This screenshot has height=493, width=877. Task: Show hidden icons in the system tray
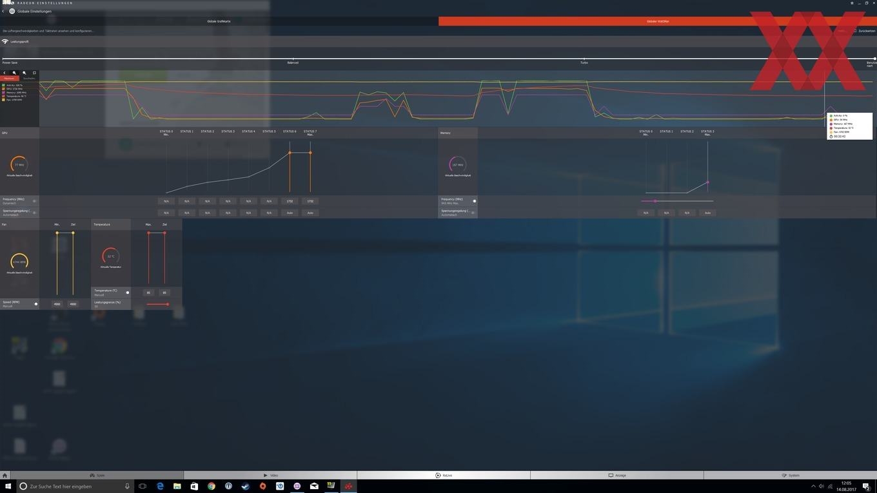813,487
